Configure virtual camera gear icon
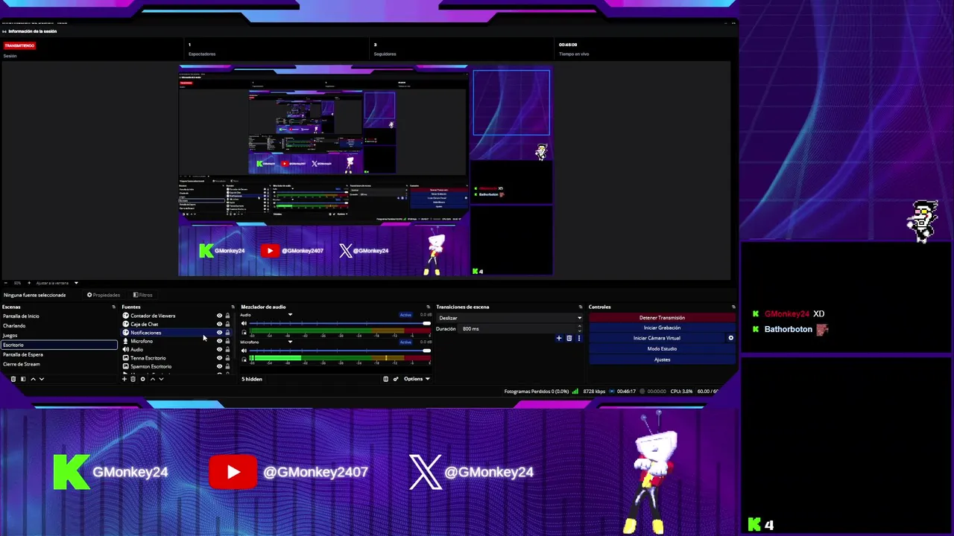954x536 pixels. click(x=730, y=338)
